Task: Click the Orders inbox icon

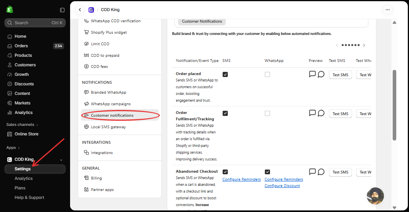Action: [x=10, y=46]
